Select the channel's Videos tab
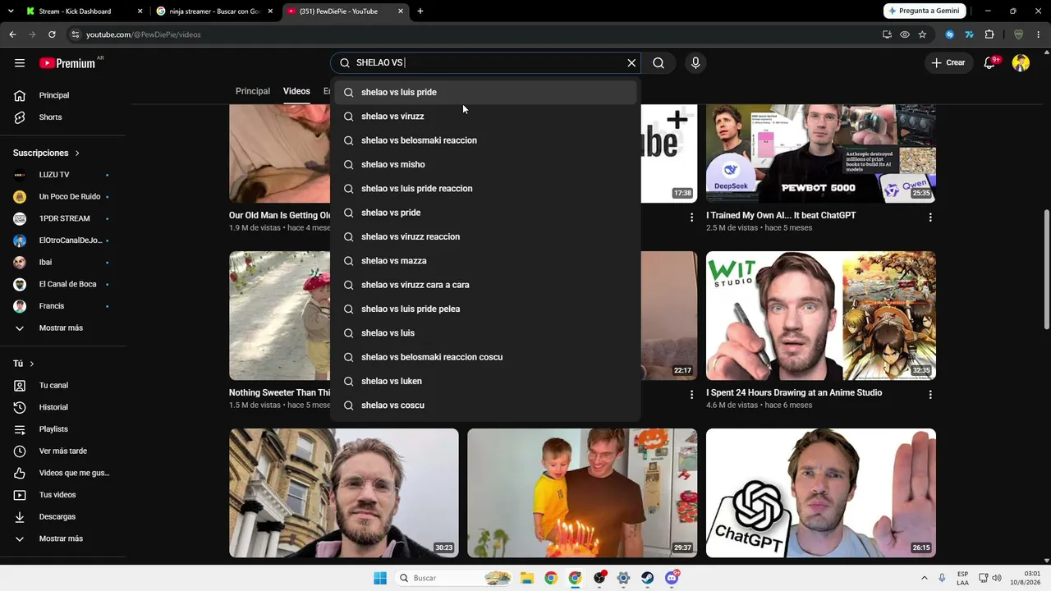Viewport: 1051px width, 591px height. [x=296, y=91]
